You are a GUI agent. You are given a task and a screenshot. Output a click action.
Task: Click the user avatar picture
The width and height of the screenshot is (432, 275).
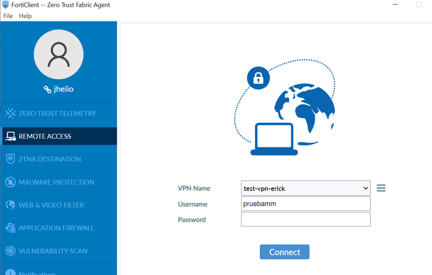tap(59, 54)
